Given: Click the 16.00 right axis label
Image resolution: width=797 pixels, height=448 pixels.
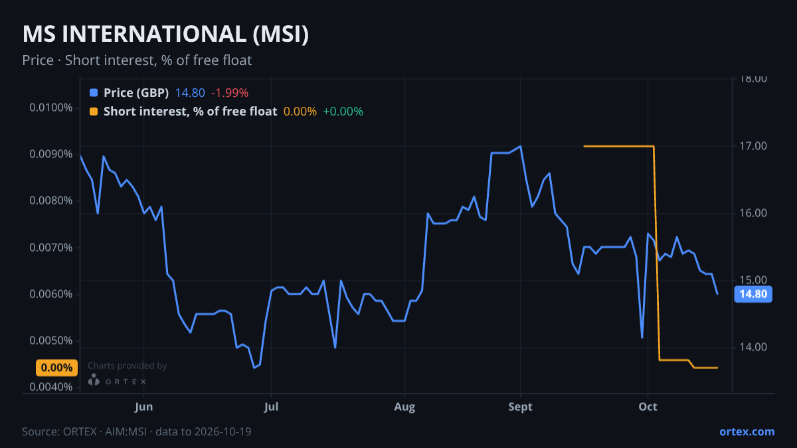Looking at the screenshot, I should pos(754,213).
